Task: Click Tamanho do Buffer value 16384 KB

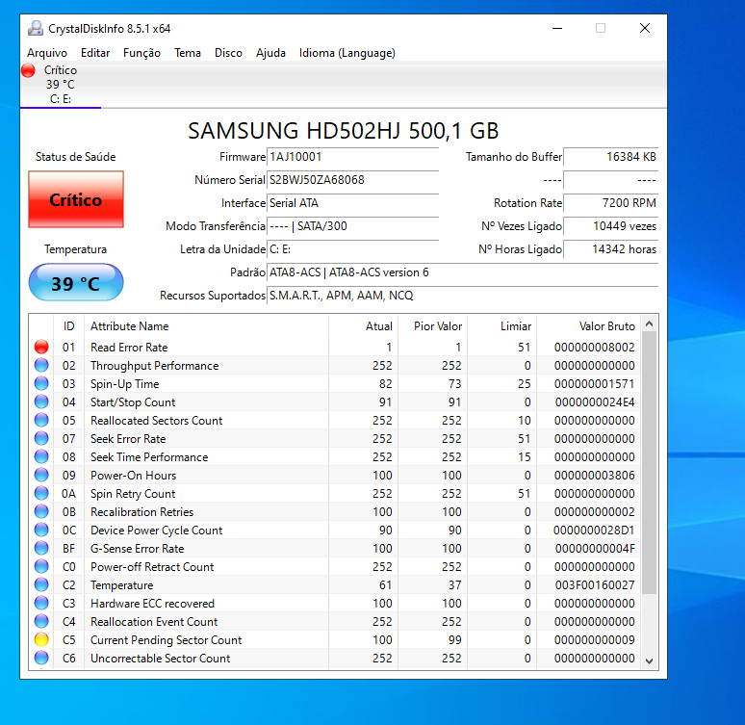Action: coord(610,157)
